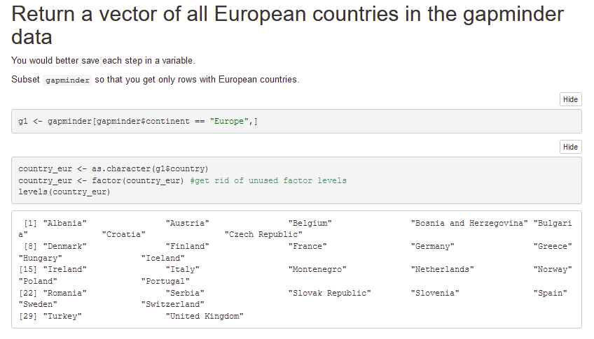
Task: Click "Netherlands" in the output list
Action: [x=442, y=270]
